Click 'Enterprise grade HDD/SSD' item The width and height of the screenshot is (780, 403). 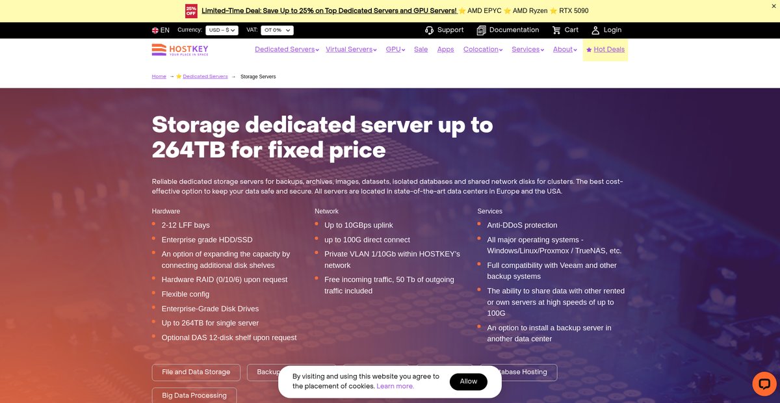[207, 240]
